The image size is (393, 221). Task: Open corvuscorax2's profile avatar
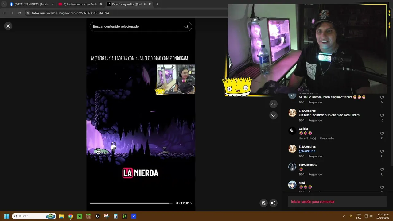pos(292,167)
